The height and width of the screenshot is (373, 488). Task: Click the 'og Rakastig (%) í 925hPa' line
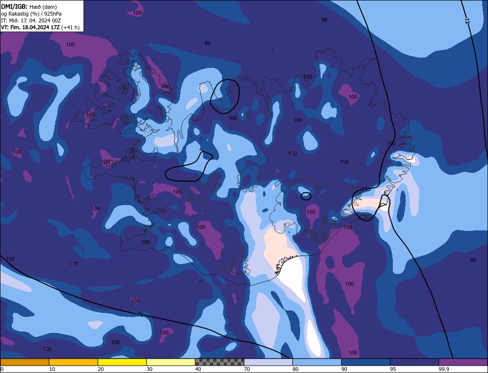(x=31, y=14)
